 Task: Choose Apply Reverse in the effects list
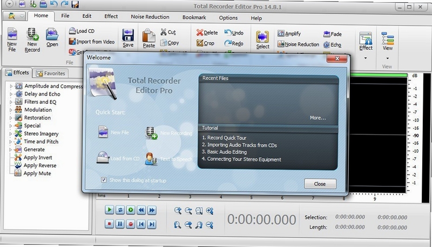tap(40, 165)
